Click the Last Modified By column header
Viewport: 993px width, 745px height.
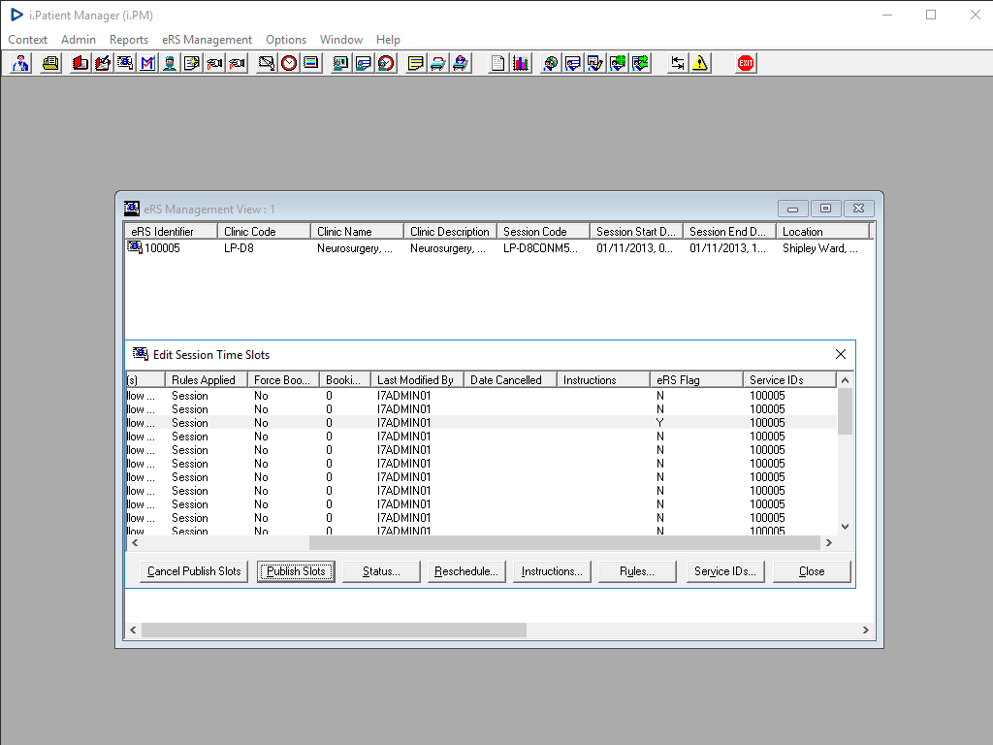pyautogui.click(x=417, y=380)
